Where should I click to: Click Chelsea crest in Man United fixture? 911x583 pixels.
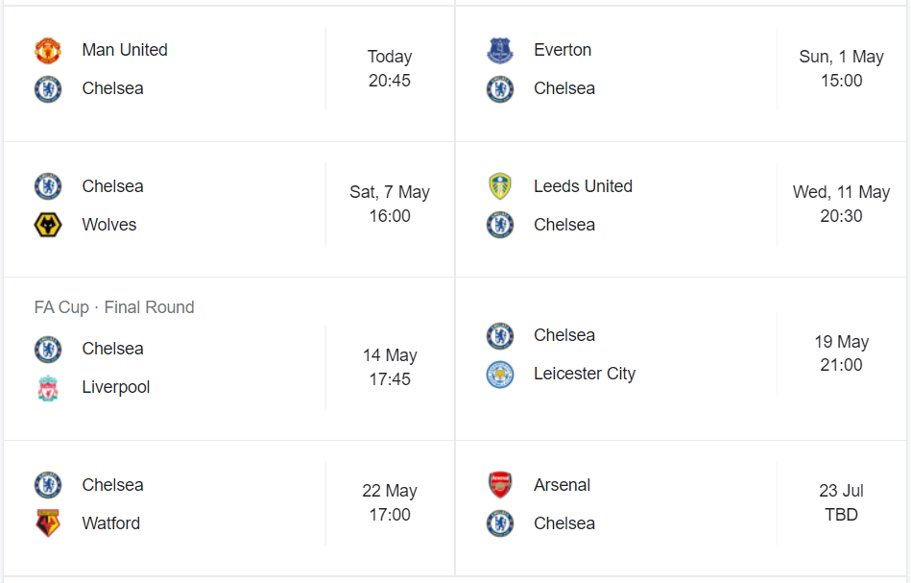48,89
